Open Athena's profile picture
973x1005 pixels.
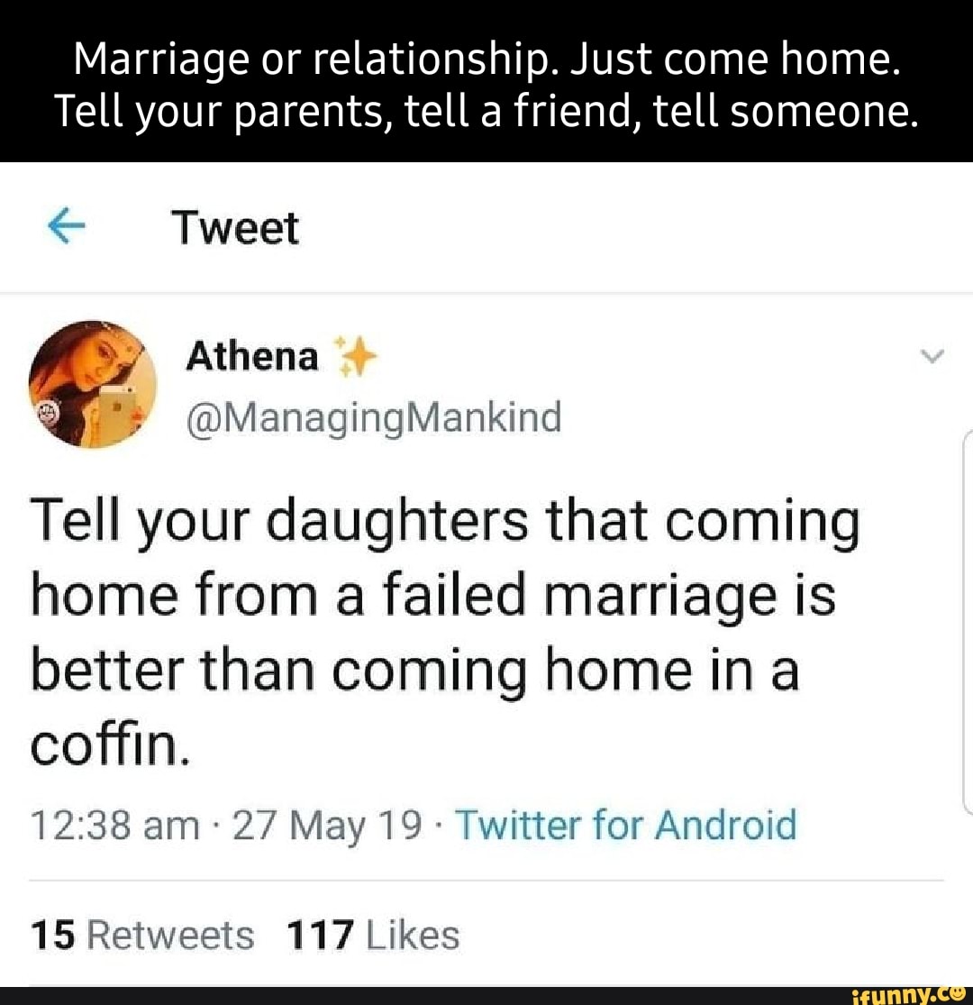tap(92, 384)
